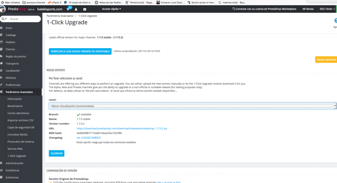Click Ver u ocultar la lista link
The width and height of the screenshot is (337, 183).
(169, 182)
